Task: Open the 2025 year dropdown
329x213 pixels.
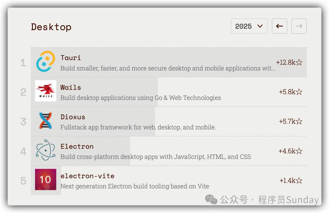Action: (249, 26)
